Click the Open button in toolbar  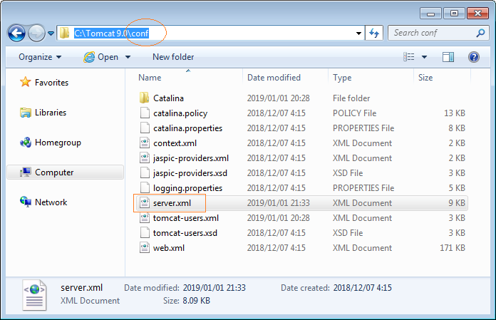coord(101,57)
